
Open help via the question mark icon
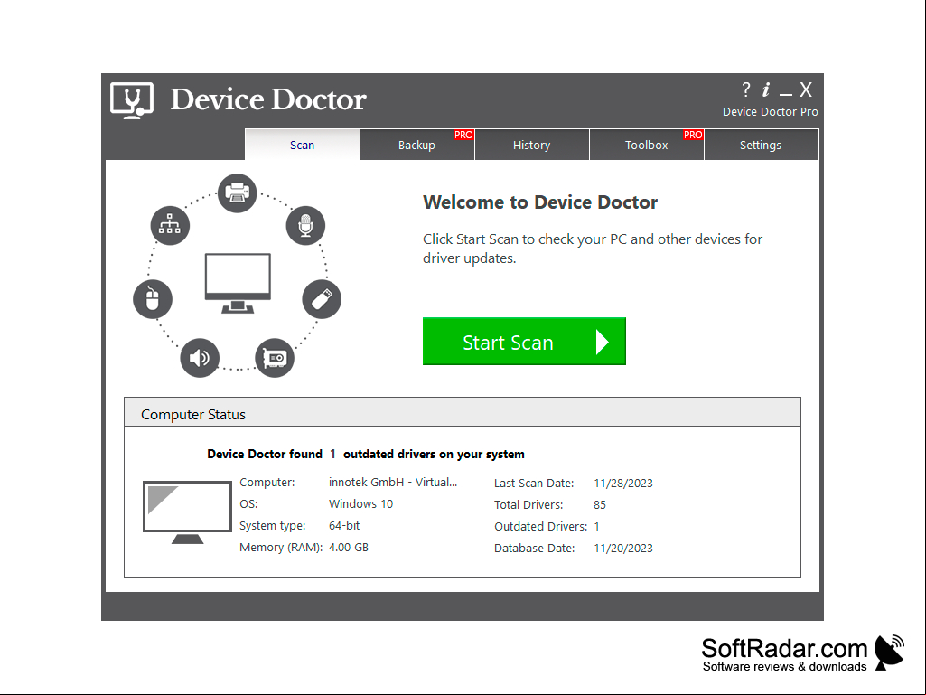coord(746,89)
